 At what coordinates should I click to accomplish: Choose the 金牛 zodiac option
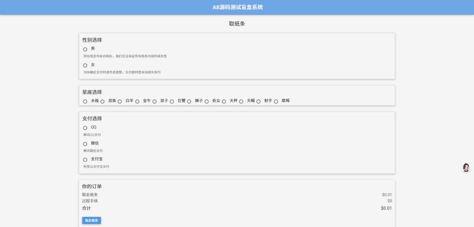pos(137,101)
